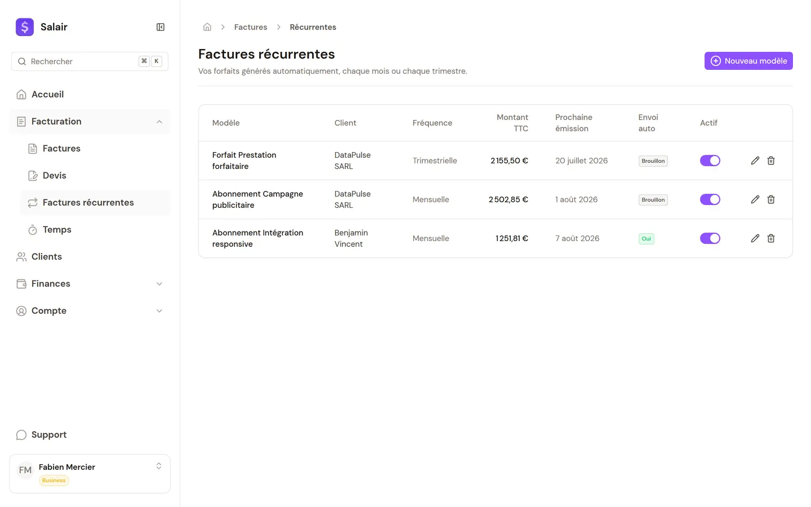Click the Factures récurrentes page heading
This screenshot has width=811, height=507.
(266, 54)
